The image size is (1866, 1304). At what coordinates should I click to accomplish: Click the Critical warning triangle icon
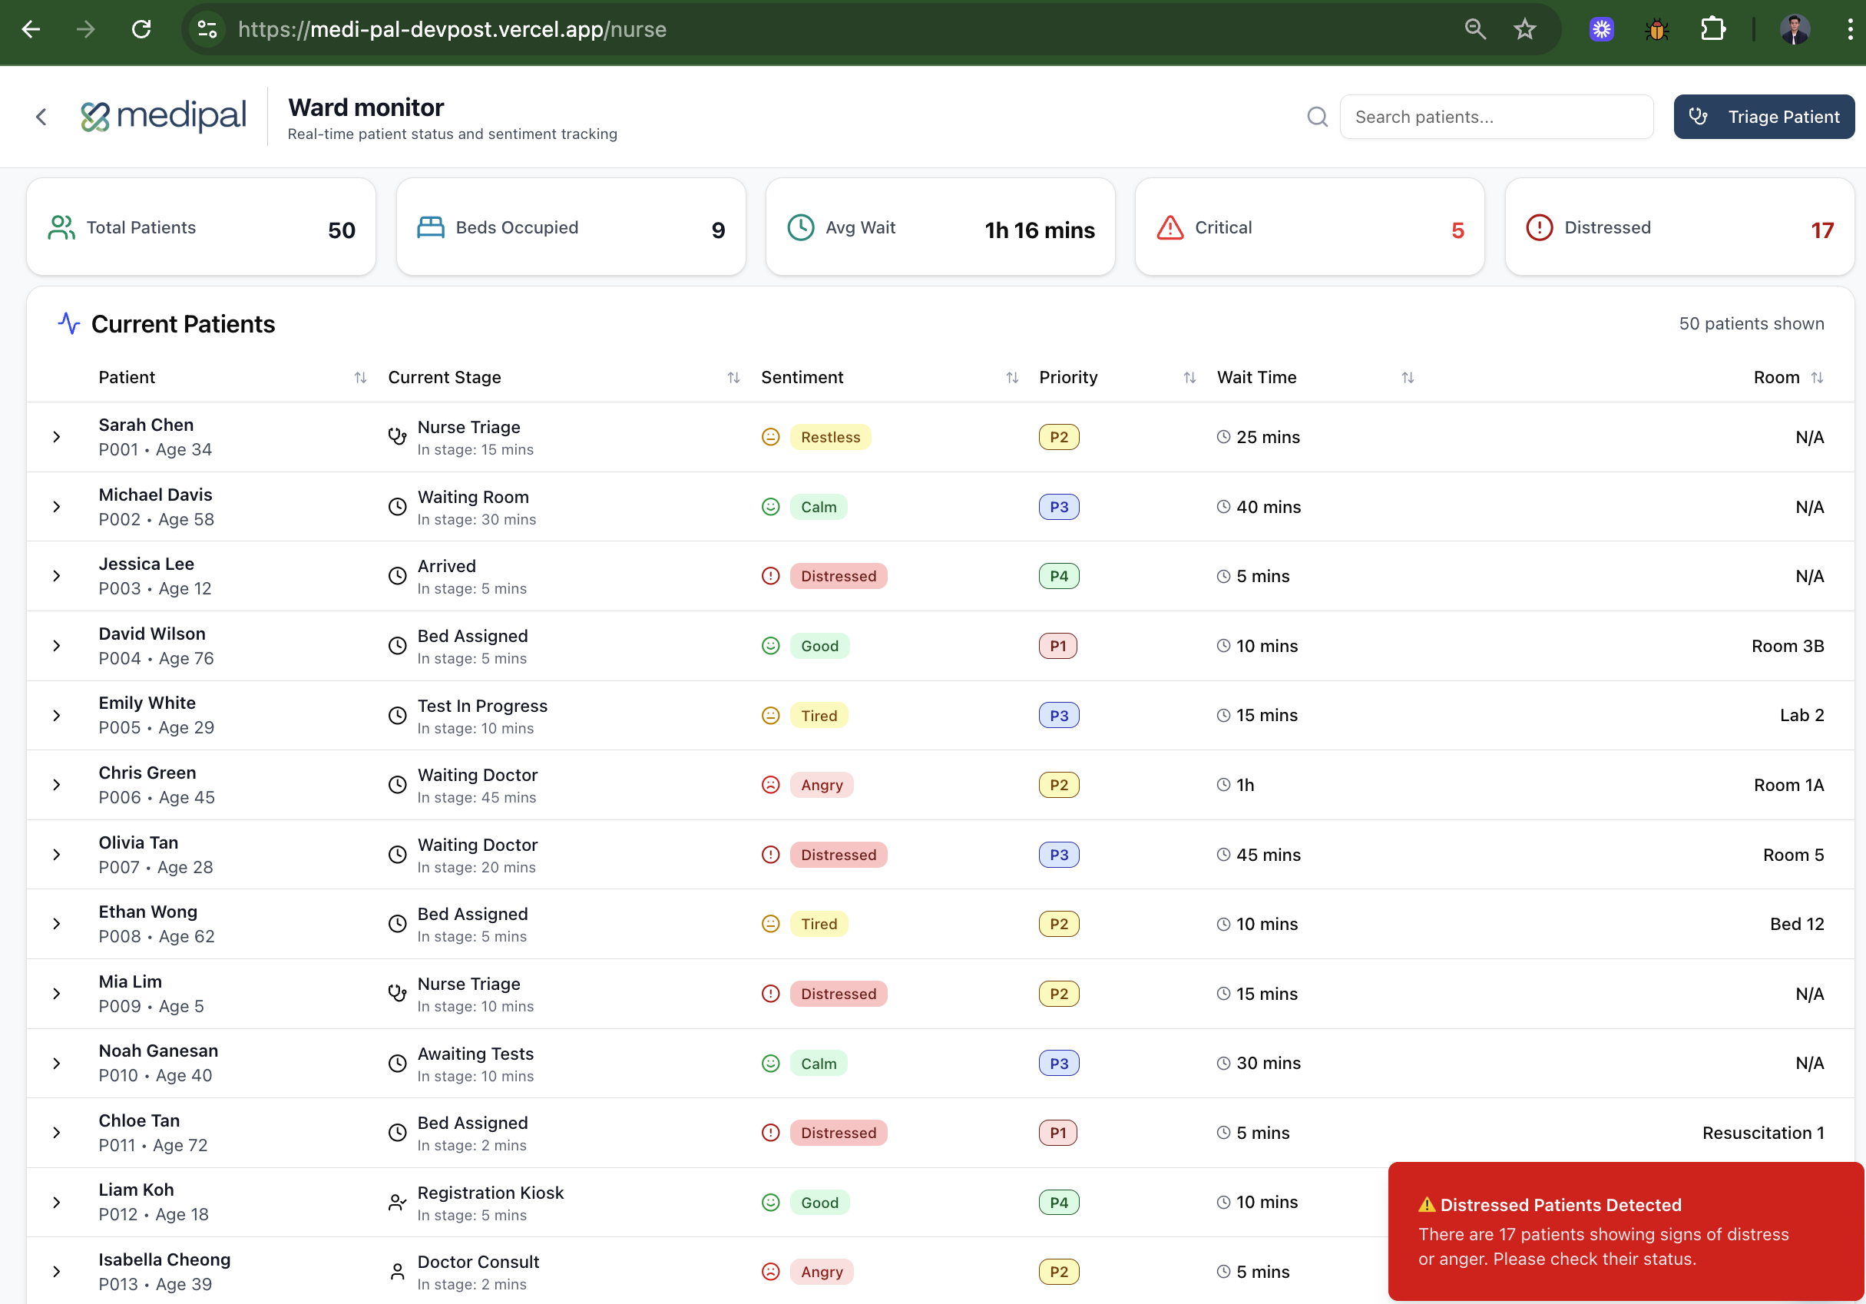1170,228
